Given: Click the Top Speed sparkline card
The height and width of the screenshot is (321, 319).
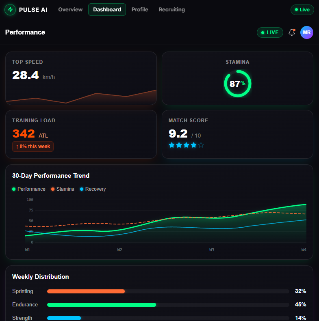Looking at the screenshot, I should tap(81, 78).
